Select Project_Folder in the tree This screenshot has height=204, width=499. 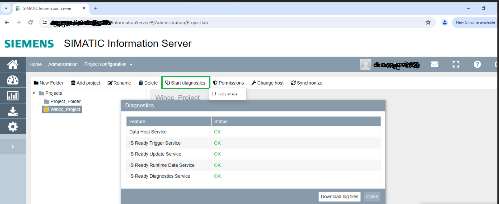pos(65,101)
